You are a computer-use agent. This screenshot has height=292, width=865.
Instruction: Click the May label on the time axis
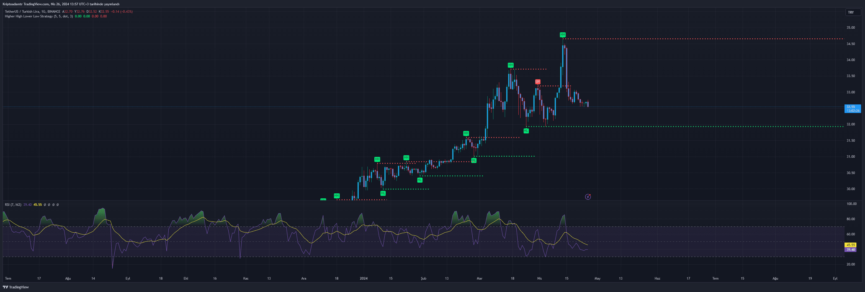click(597, 278)
